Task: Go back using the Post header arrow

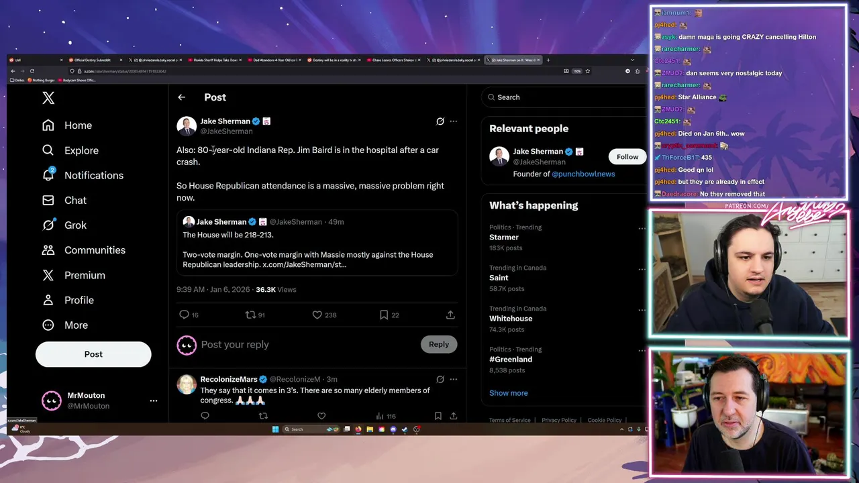Action: point(181,97)
